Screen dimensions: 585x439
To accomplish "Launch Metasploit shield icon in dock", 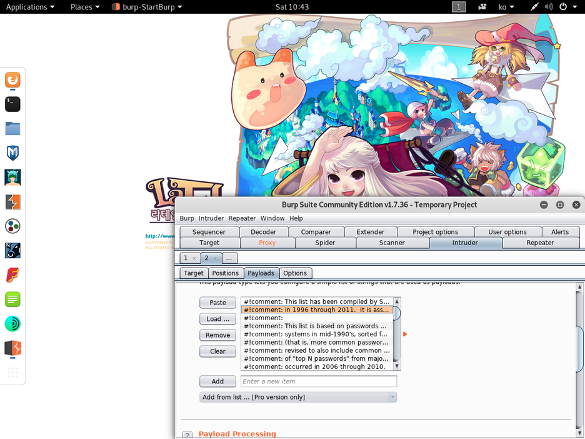I will pyautogui.click(x=12, y=153).
